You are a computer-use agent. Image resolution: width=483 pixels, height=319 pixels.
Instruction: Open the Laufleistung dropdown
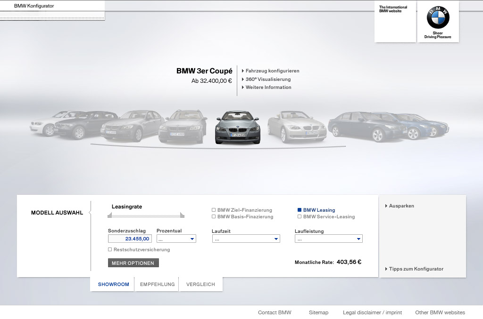click(x=329, y=239)
